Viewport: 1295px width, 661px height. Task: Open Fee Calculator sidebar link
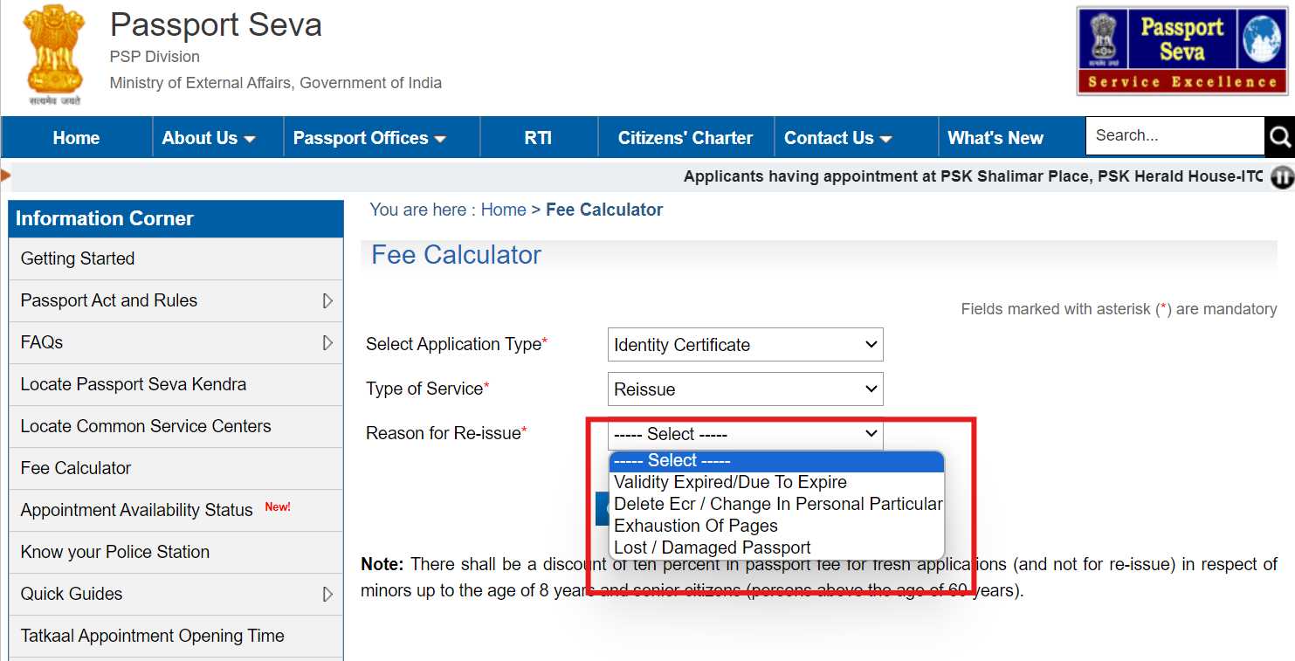tap(176, 468)
